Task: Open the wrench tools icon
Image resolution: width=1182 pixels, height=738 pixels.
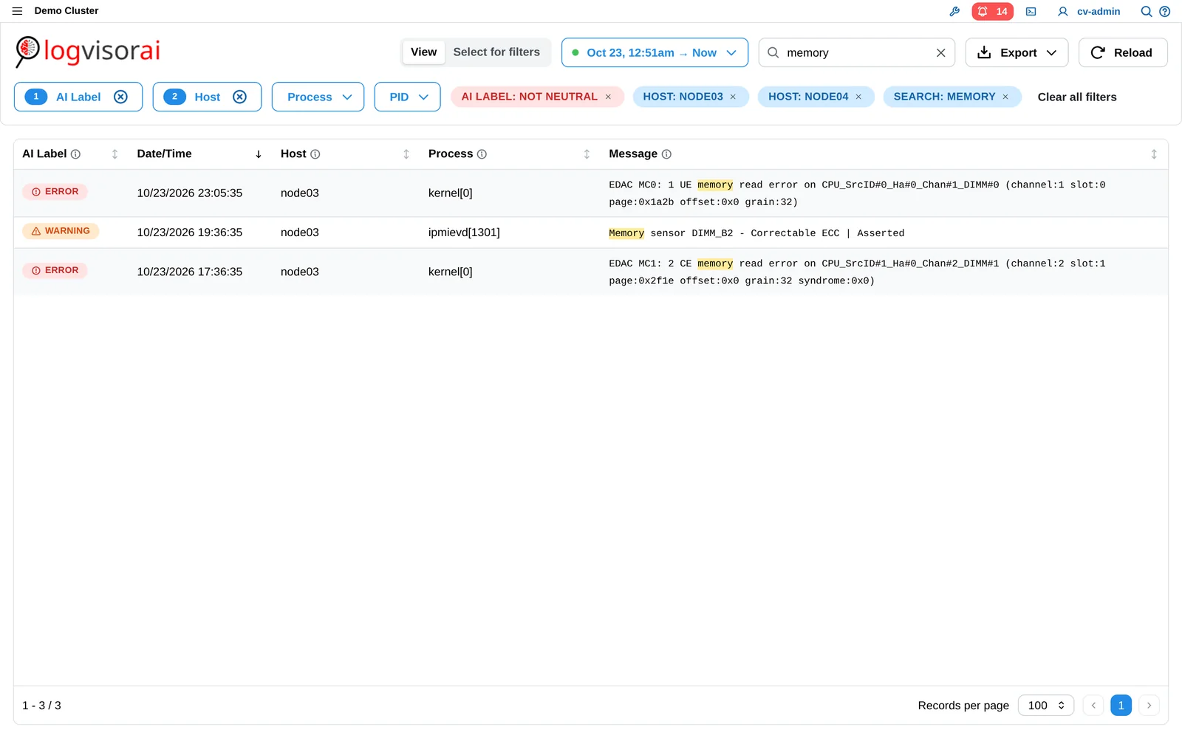Action: click(954, 11)
